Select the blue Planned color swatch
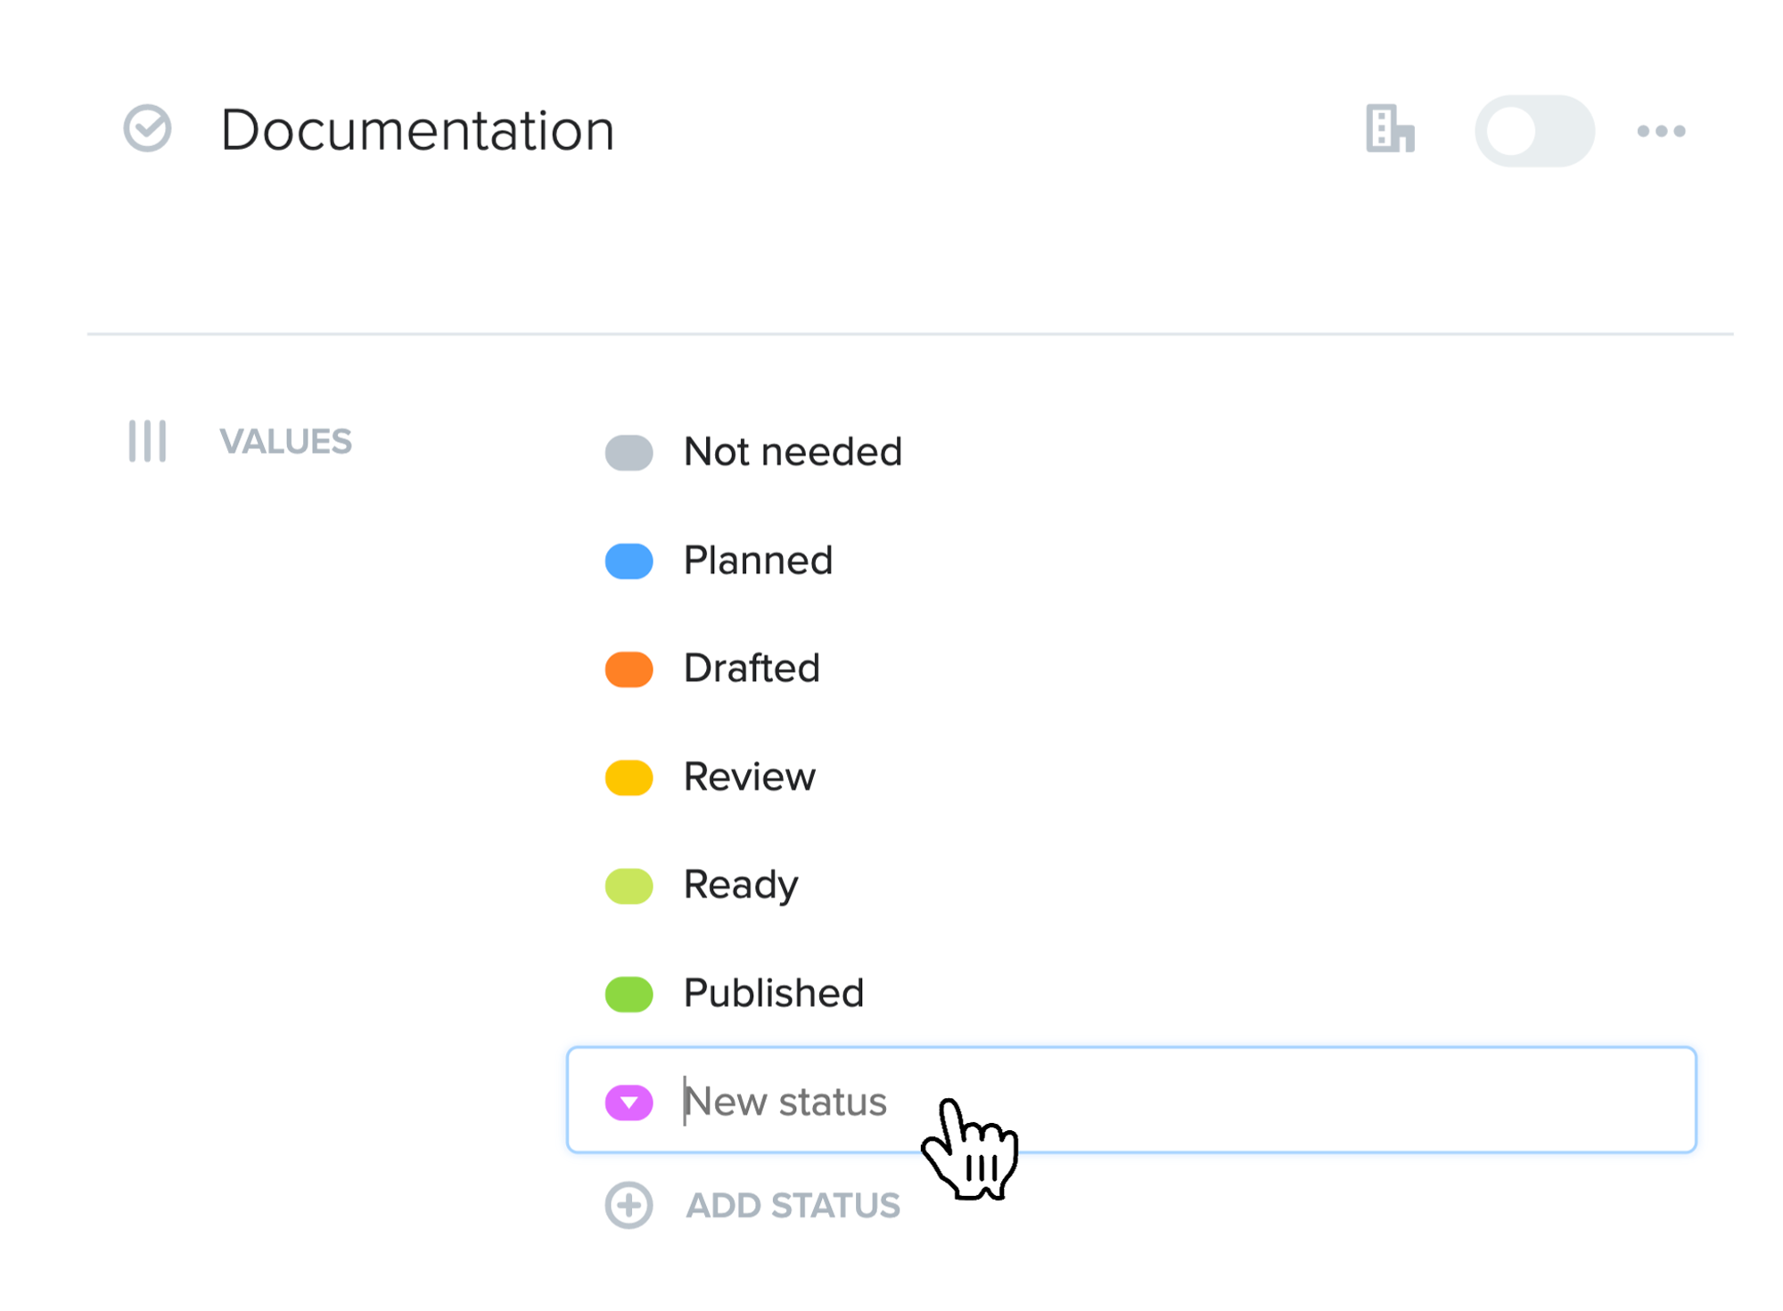The height and width of the screenshot is (1311, 1783). pyautogui.click(x=629, y=561)
